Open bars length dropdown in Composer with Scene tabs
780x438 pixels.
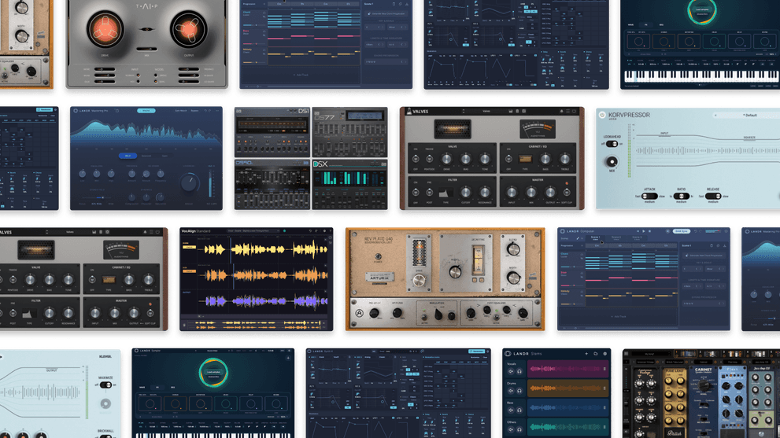pyautogui.click(x=693, y=286)
